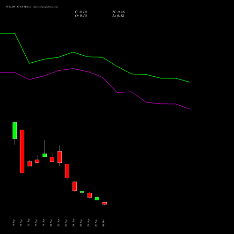Select the red 22 Sep candlestick
The width and height of the screenshot is (234, 234).
(x=59, y=157)
